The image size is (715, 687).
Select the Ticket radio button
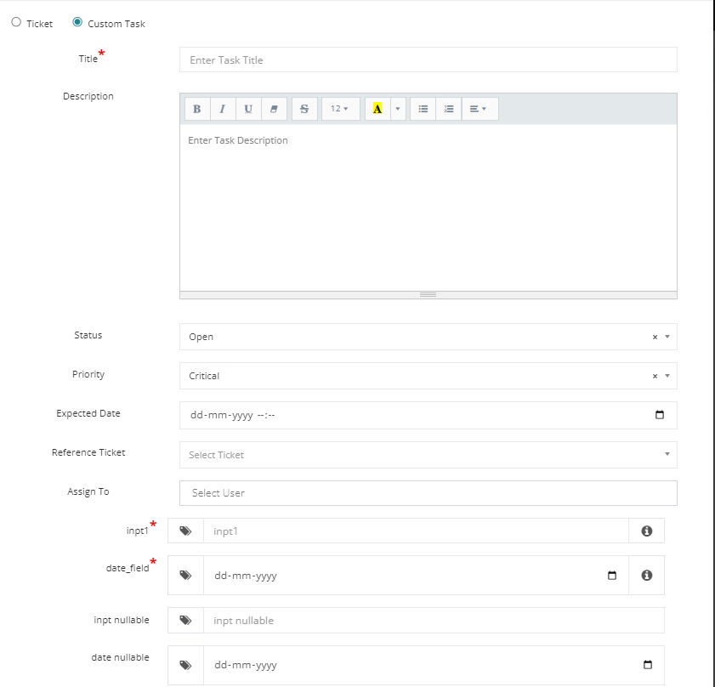tap(16, 22)
